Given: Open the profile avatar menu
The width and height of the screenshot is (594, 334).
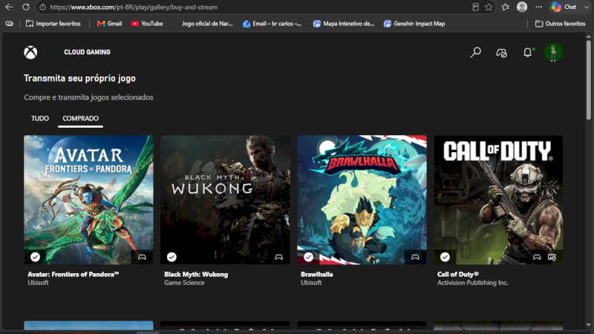Looking at the screenshot, I should pyautogui.click(x=553, y=52).
